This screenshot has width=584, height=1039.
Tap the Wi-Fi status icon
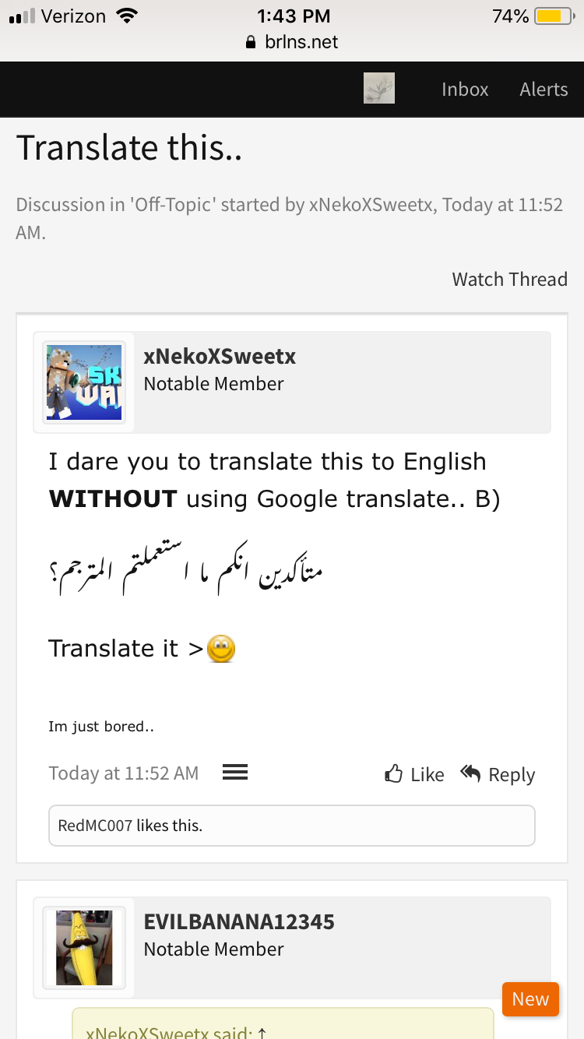(x=125, y=16)
